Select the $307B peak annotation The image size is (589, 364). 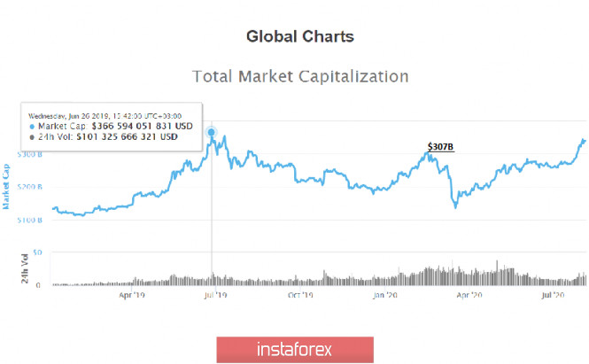[440, 147]
